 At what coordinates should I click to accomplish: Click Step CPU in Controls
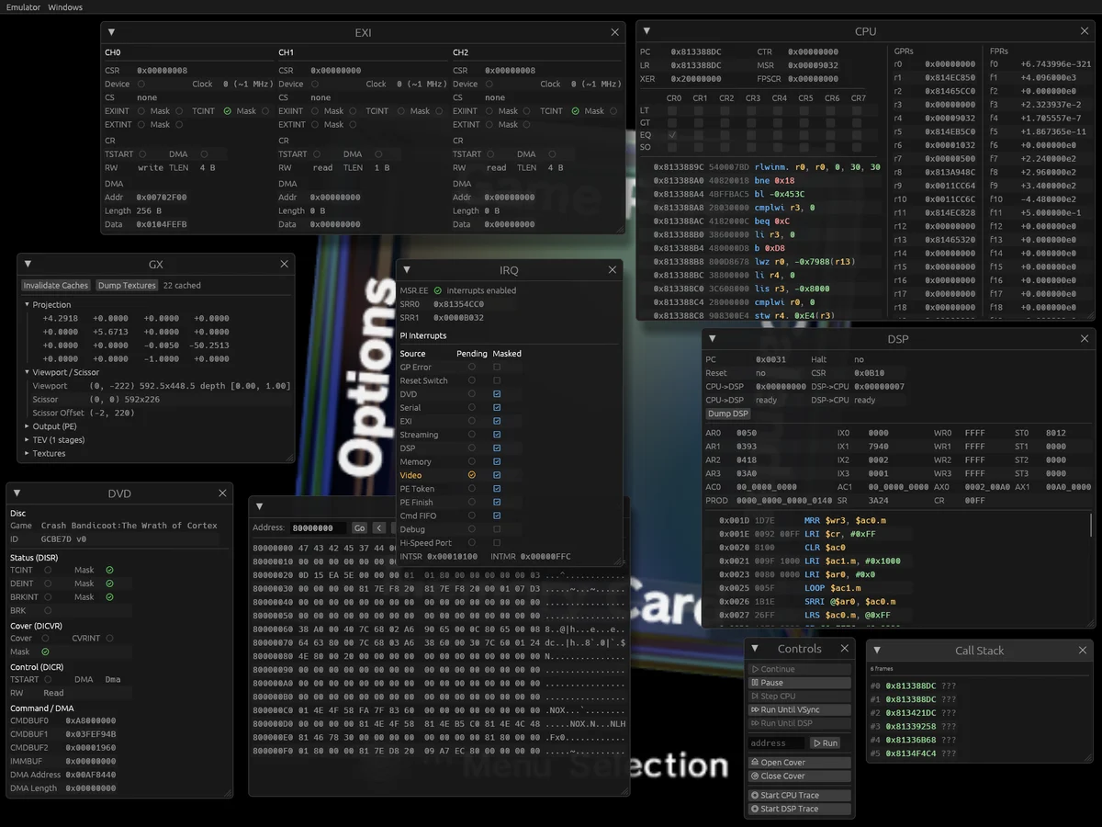[800, 697]
